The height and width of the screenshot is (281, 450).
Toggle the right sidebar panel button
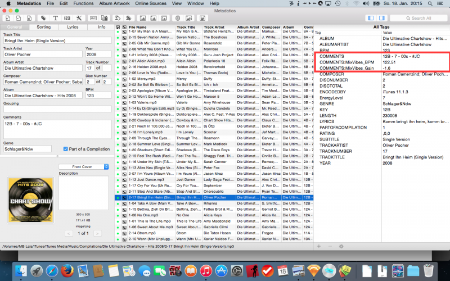(382, 18)
